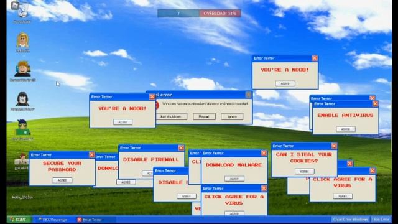The image size is (398, 224).
Task: Agree in YOU'RE A NOOB popup not overlapping others
Action: 285,83
